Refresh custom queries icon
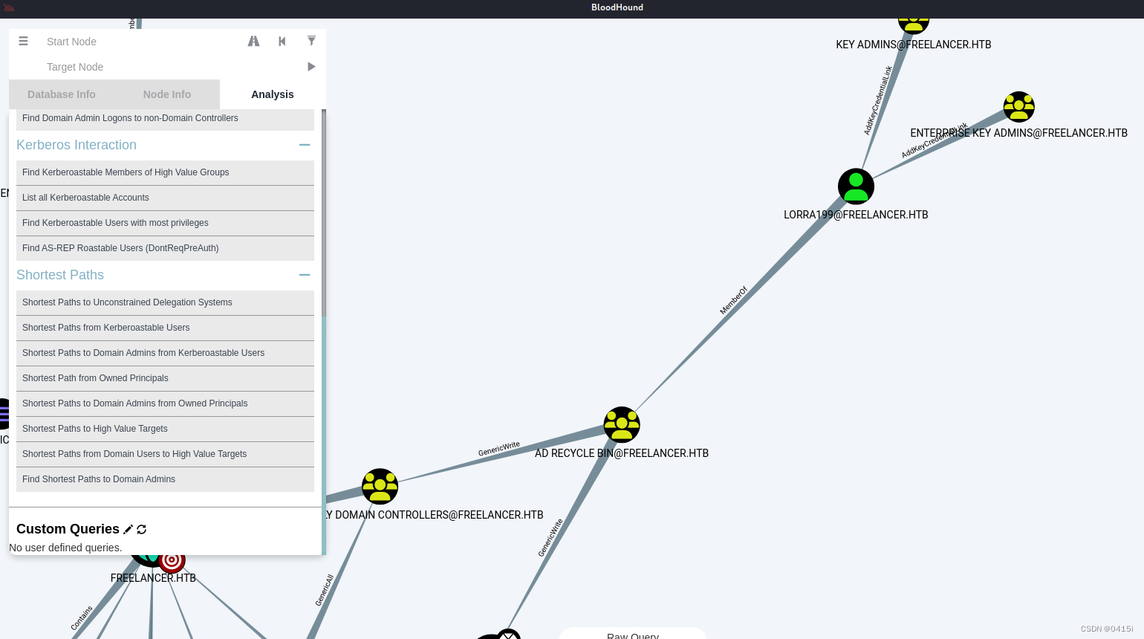 (x=142, y=529)
